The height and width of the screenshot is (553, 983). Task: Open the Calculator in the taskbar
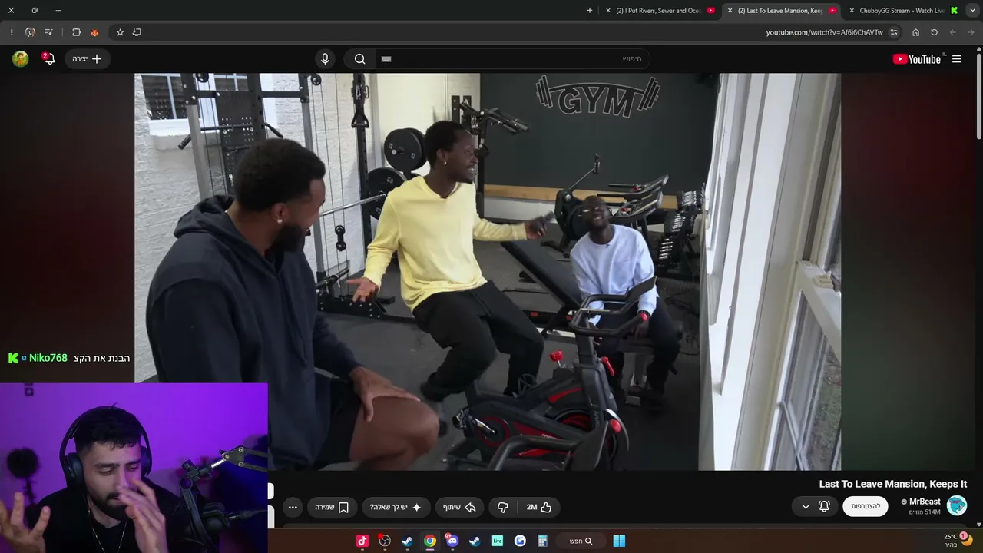pyautogui.click(x=542, y=541)
